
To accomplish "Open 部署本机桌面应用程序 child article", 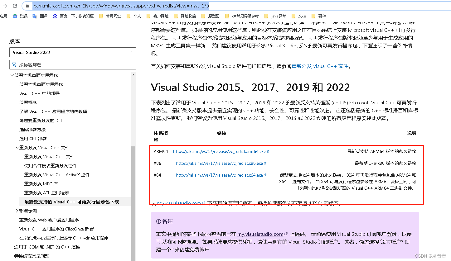I will click(41, 84).
